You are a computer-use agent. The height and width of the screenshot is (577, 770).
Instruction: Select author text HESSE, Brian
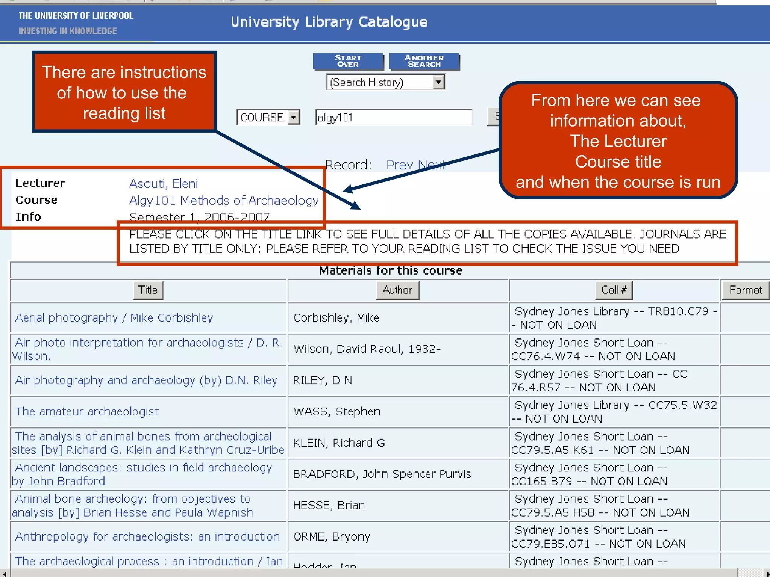point(329,505)
